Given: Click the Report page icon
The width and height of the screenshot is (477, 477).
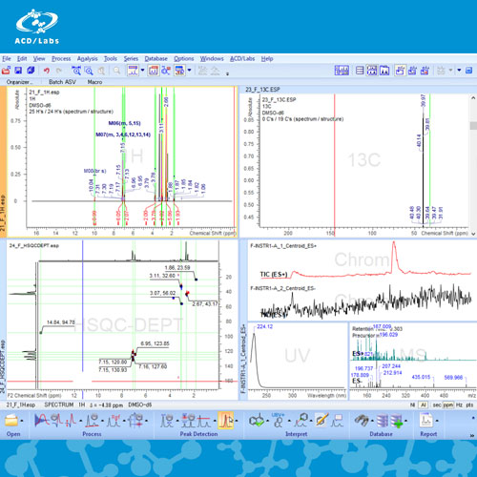Looking at the screenshot, I should [426, 421].
